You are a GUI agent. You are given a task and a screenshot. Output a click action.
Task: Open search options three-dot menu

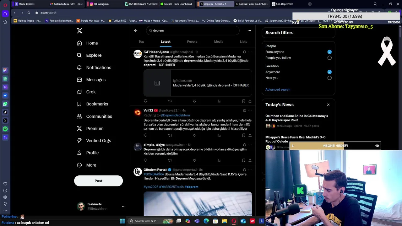coord(249,30)
